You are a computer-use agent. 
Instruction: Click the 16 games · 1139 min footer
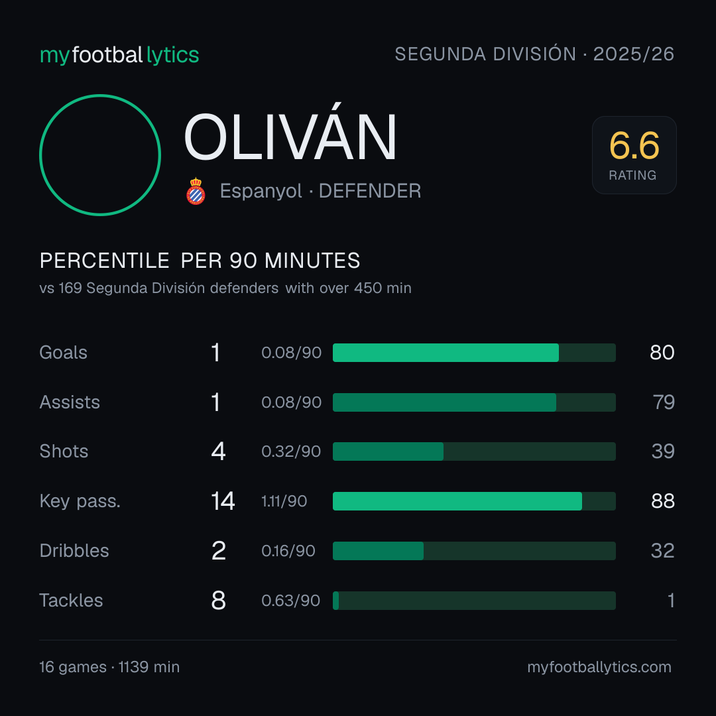(x=109, y=667)
